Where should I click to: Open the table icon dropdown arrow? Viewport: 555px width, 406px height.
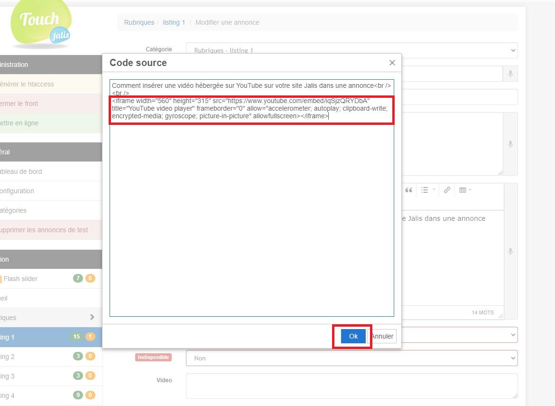point(470,190)
